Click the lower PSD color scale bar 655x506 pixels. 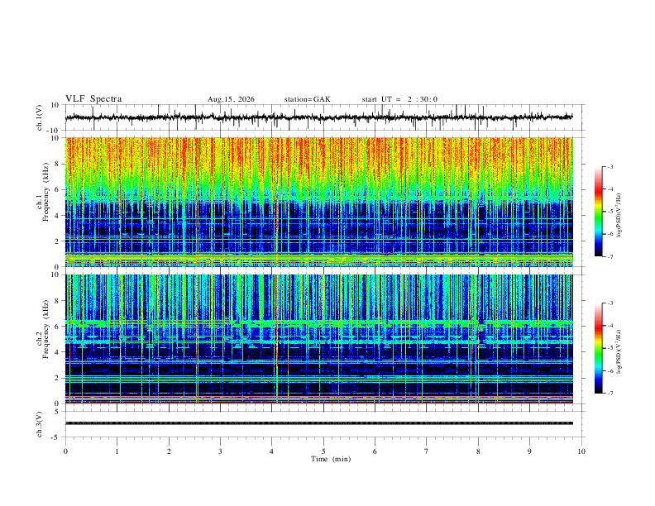click(x=599, y=348)
